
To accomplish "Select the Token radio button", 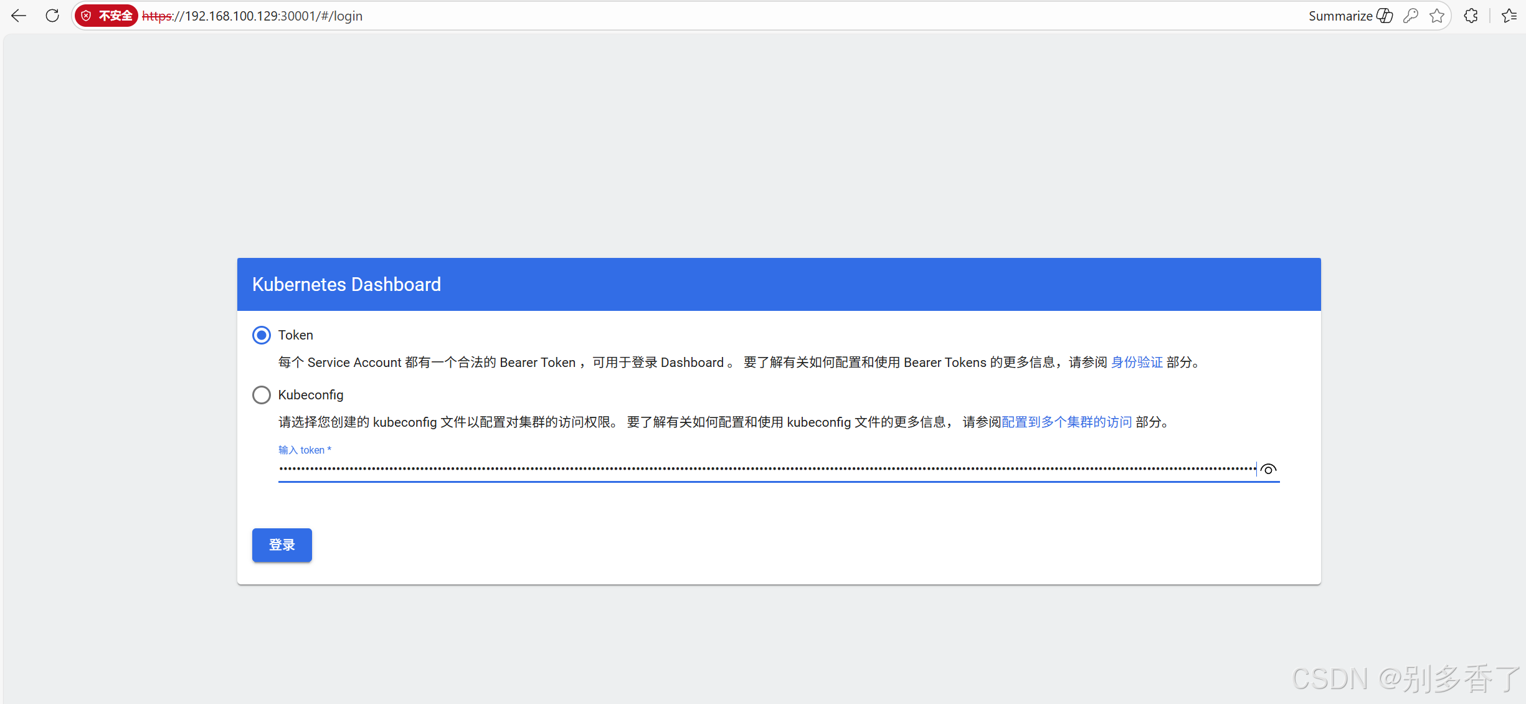I will (262, 335).
